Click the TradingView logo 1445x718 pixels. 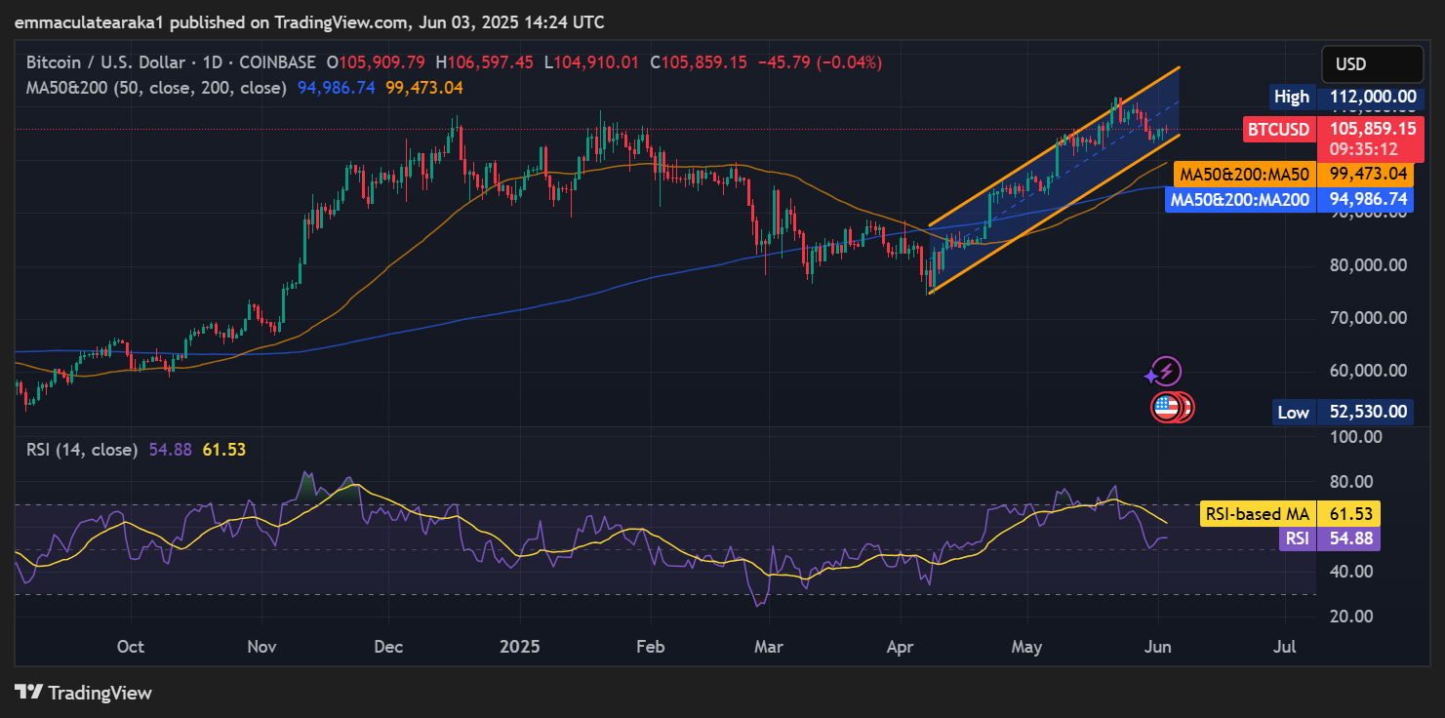tap(83, 693)
